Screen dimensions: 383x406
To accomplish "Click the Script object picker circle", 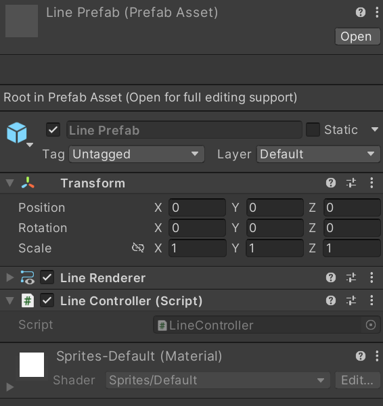I will pyautogui.click(x=371, y=325).
